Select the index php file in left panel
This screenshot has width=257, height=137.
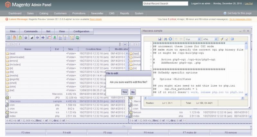[x=65, y=116]
